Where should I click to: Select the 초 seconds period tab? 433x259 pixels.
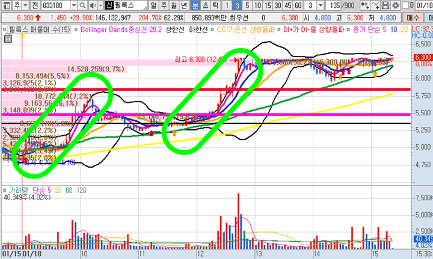click(x=206, y=5)
